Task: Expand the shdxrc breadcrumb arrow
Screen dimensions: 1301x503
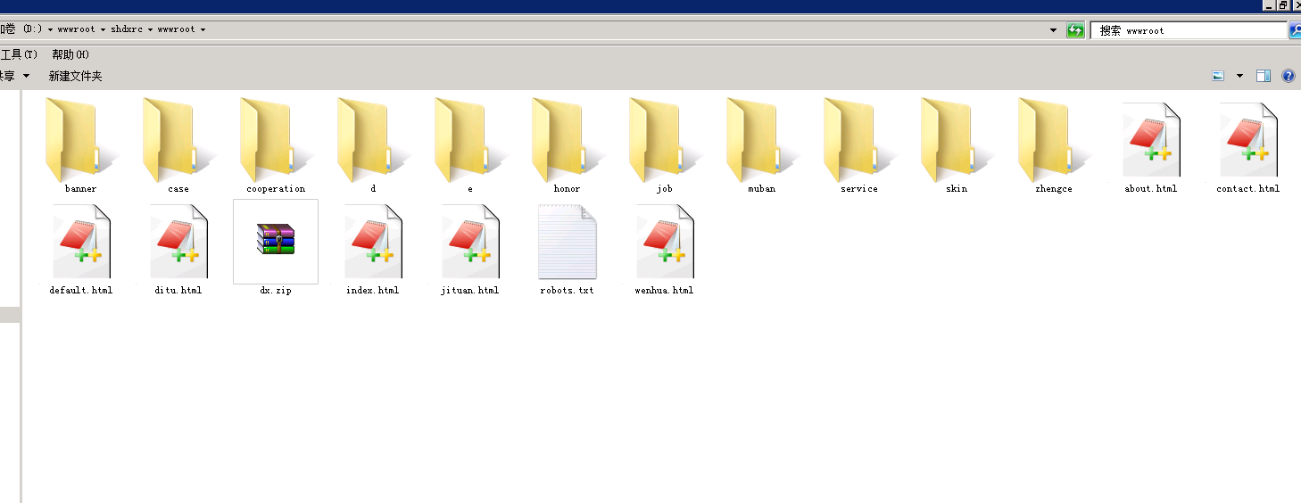Action: tap(151, 29)
